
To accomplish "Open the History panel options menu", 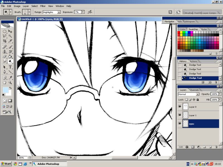I will pos(220,62).
